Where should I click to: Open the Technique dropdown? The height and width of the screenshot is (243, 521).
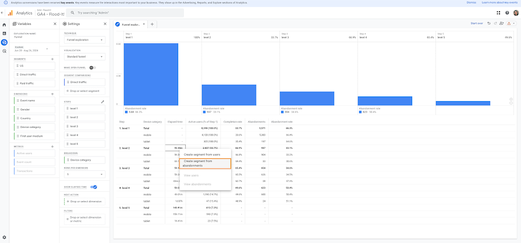pyautogui.click(x=84, y=40)
